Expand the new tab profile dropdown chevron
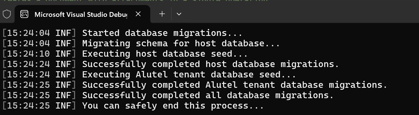This screenshot has width=419, height=115. [179, 14]
